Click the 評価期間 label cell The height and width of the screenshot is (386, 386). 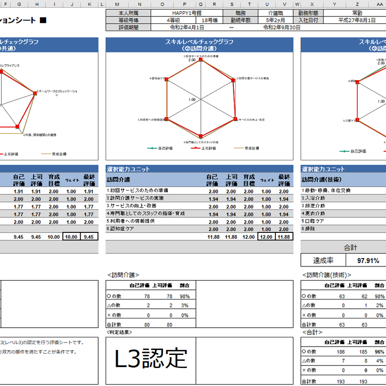click(128, 27)
